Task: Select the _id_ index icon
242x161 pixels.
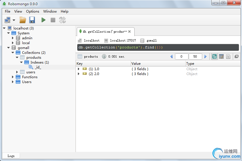Action: [31, 67]
